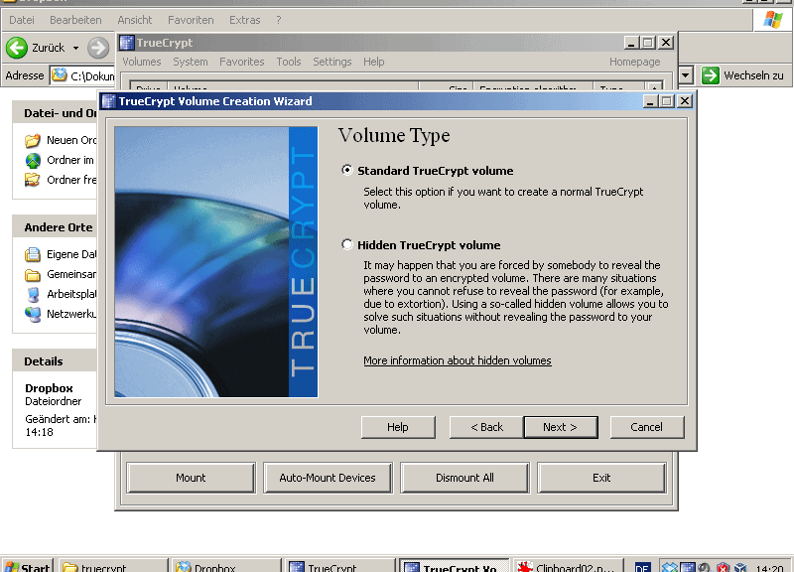This screenshot has height=572, width=794.
Task: Click the VirtualBox cube tray icon
Action: pos(740,567)
